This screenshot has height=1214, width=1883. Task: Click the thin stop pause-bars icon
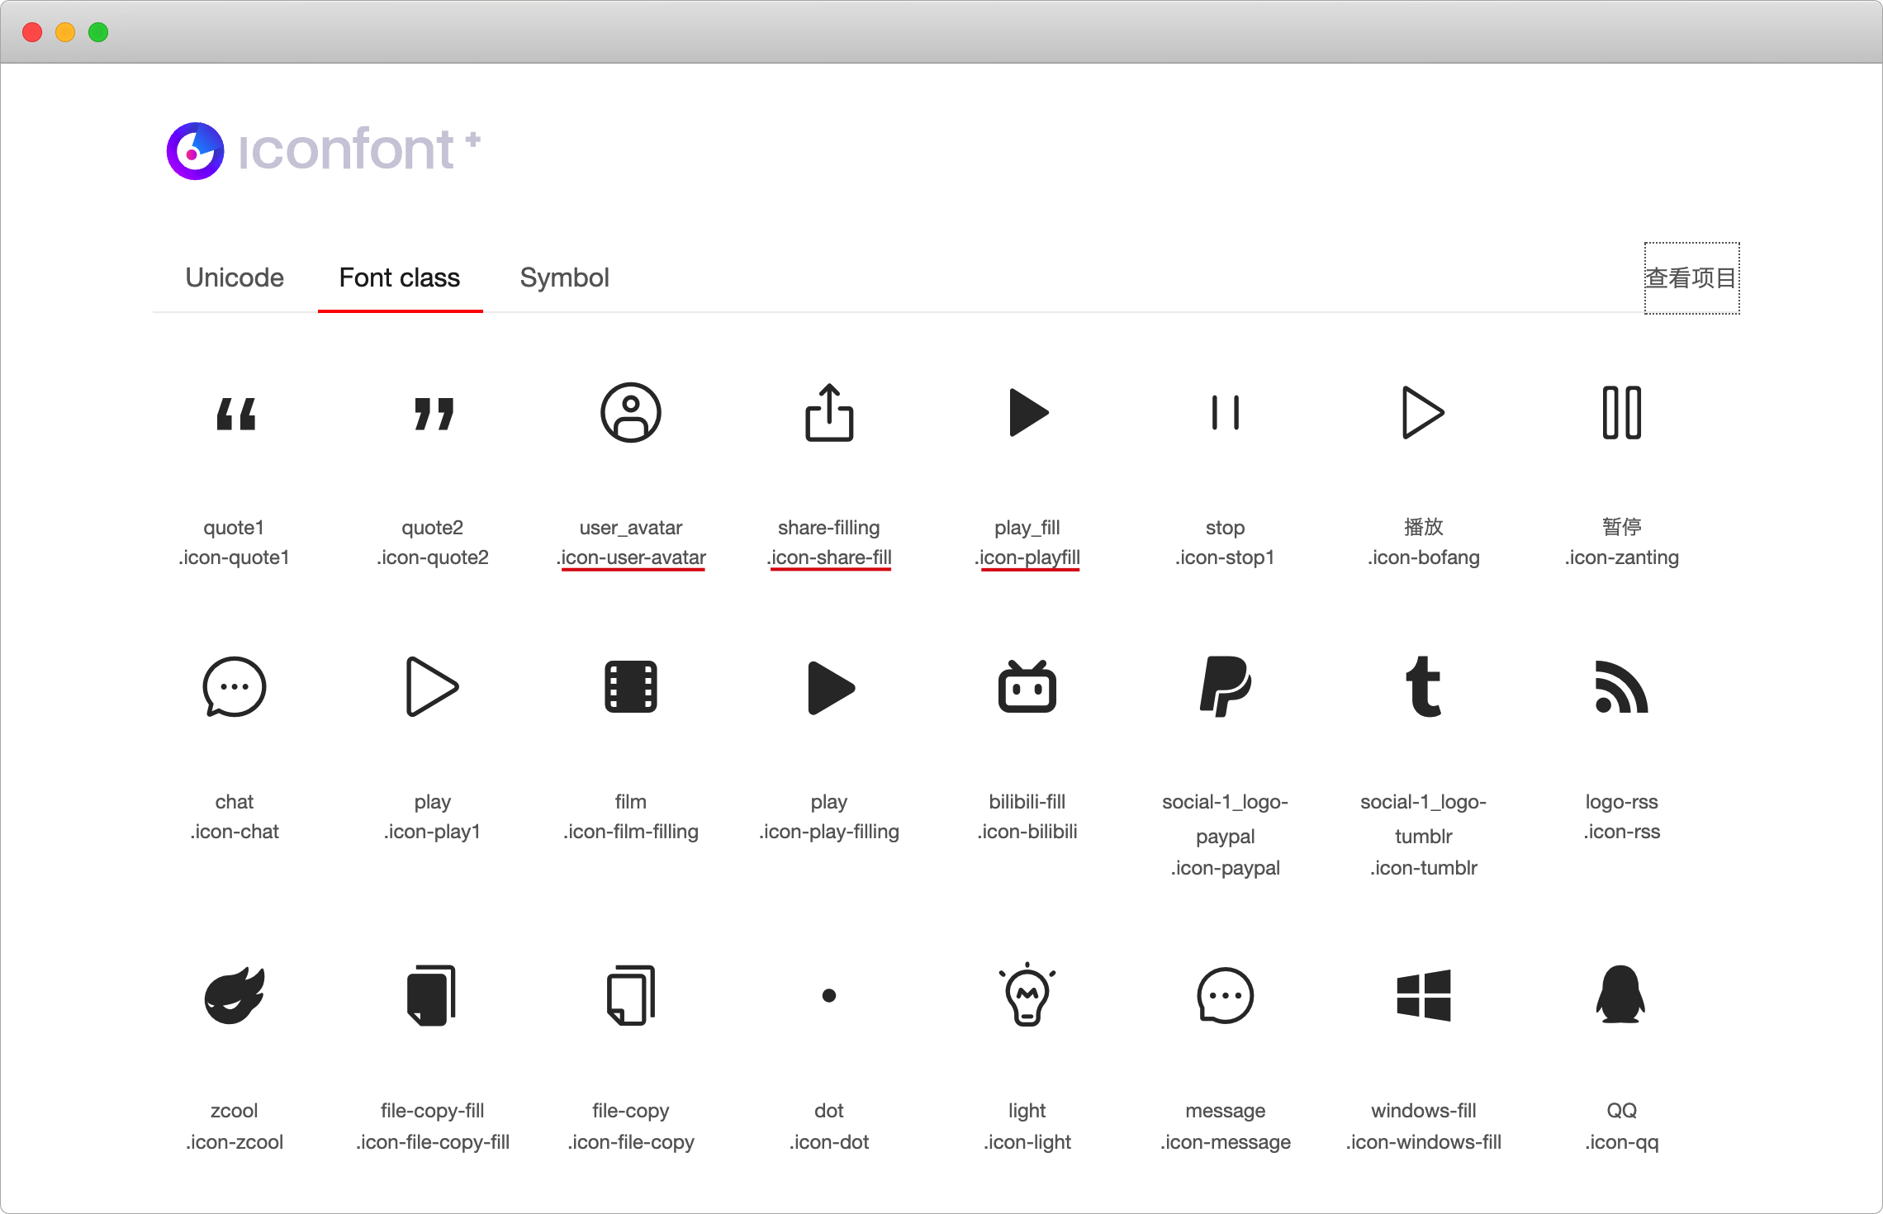pyautogui.click(x=1226, y=412)
